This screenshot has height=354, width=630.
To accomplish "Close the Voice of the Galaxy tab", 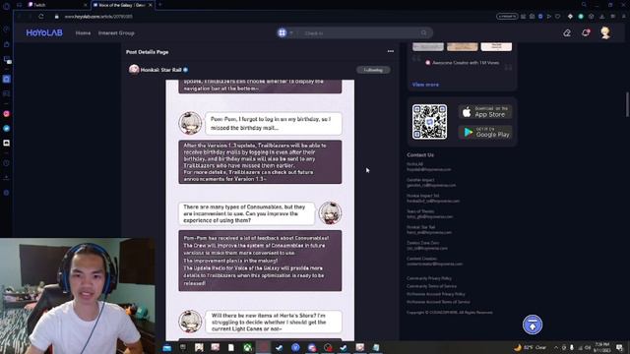I will 151,5.
